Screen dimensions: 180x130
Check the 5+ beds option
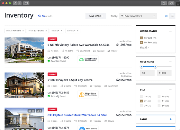pos(159,101)
